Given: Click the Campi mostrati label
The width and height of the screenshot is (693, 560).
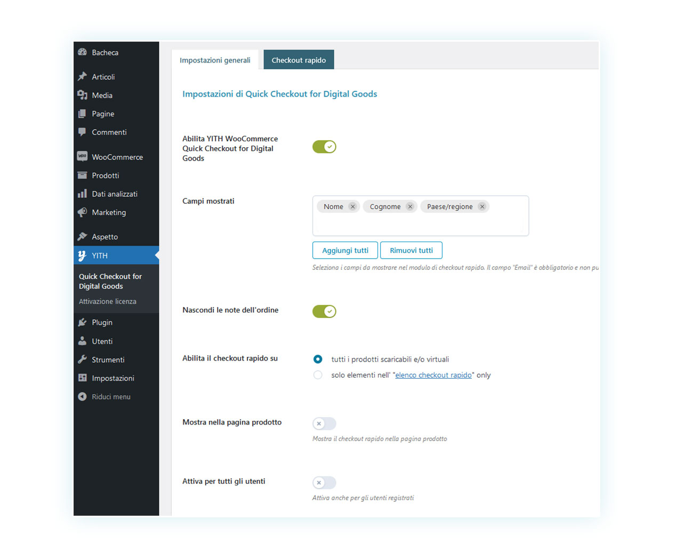Looking at the screenshot, I should coord(208,201).
